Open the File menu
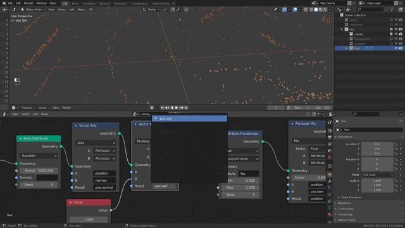This screenshot has width=405, height=228. 10,3
